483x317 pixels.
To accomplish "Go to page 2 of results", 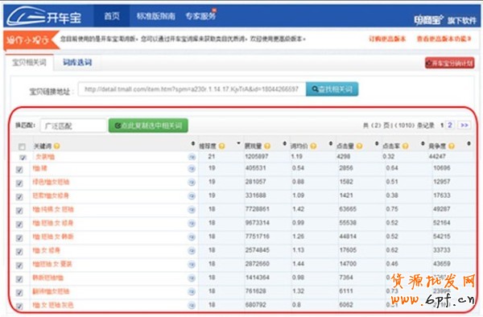I will point(450,125).
